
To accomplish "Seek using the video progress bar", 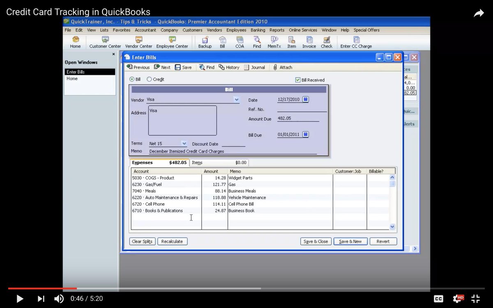I will pos(246,288).
